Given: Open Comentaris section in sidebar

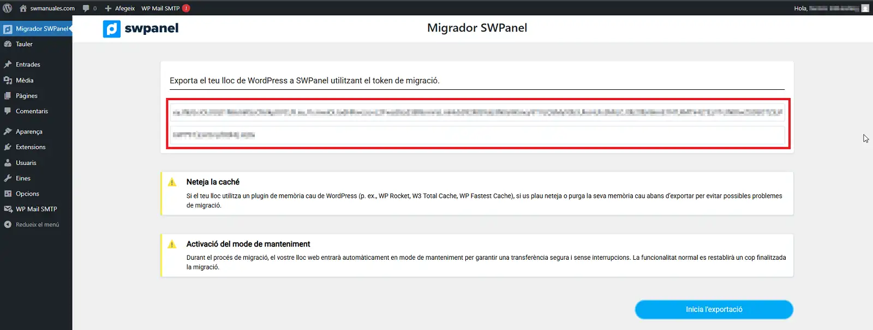Looking at the screenshot, I should pyautogui.click(x=32, y=111).
